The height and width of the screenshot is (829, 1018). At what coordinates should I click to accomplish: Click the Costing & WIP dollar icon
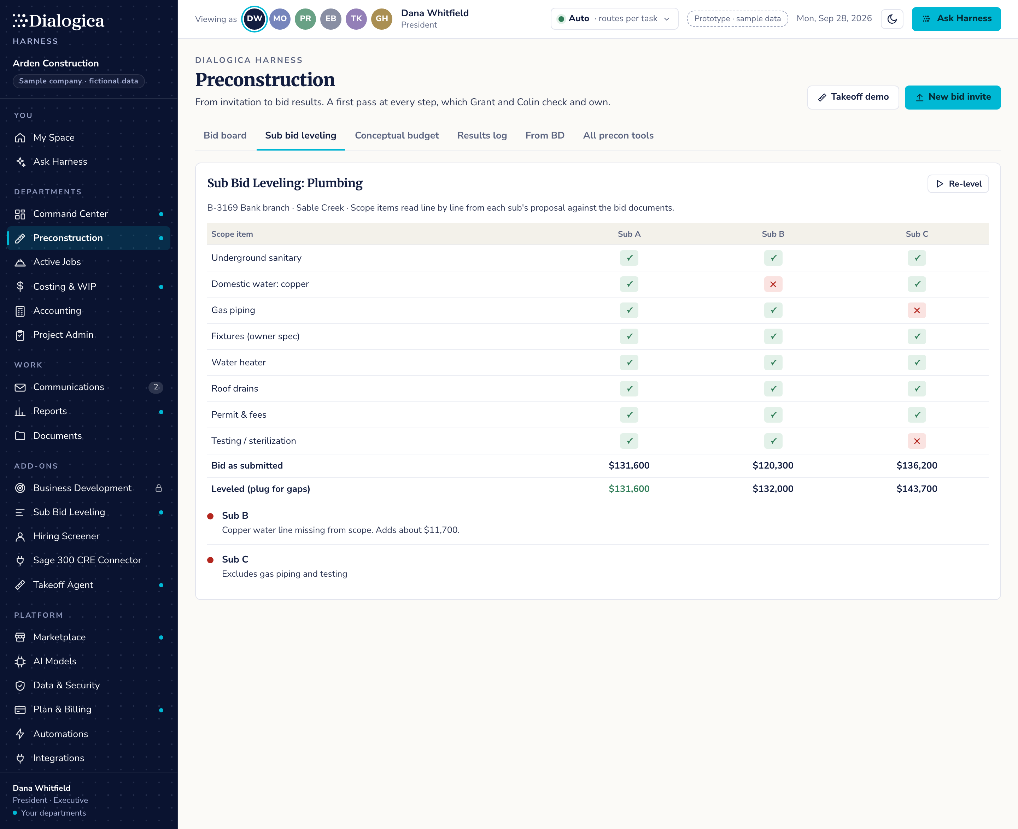tap(20, 287)
